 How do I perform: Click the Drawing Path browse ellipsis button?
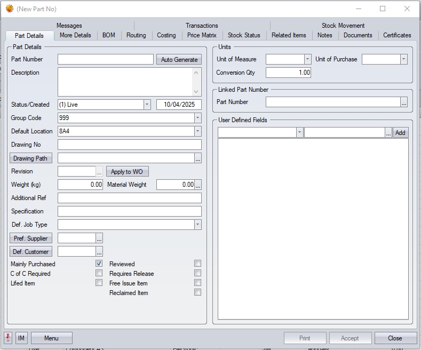pos(198,158)
